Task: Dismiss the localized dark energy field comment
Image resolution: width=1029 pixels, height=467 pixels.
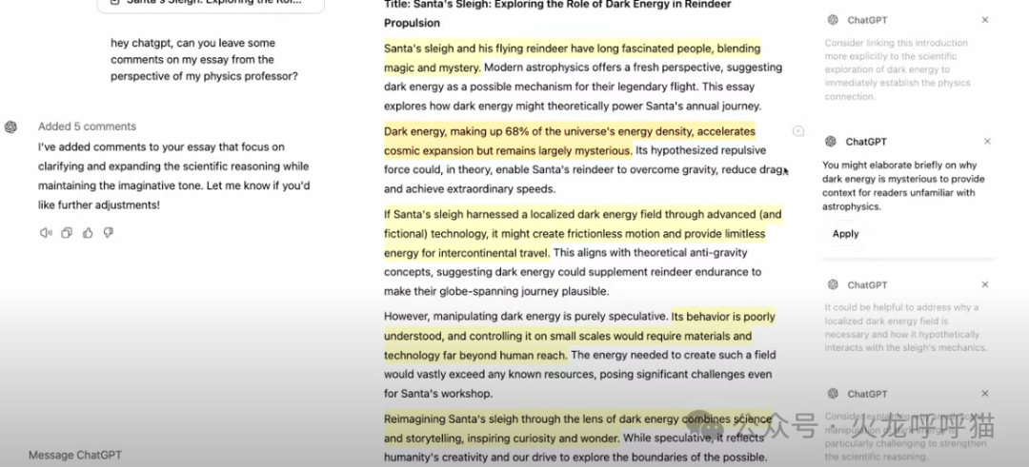Action: click(x=985, y=285)
